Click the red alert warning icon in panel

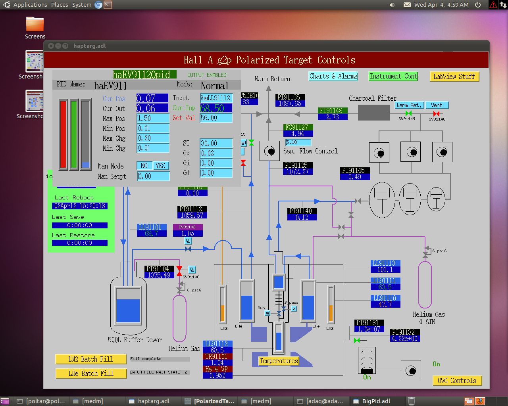(493, 5)
